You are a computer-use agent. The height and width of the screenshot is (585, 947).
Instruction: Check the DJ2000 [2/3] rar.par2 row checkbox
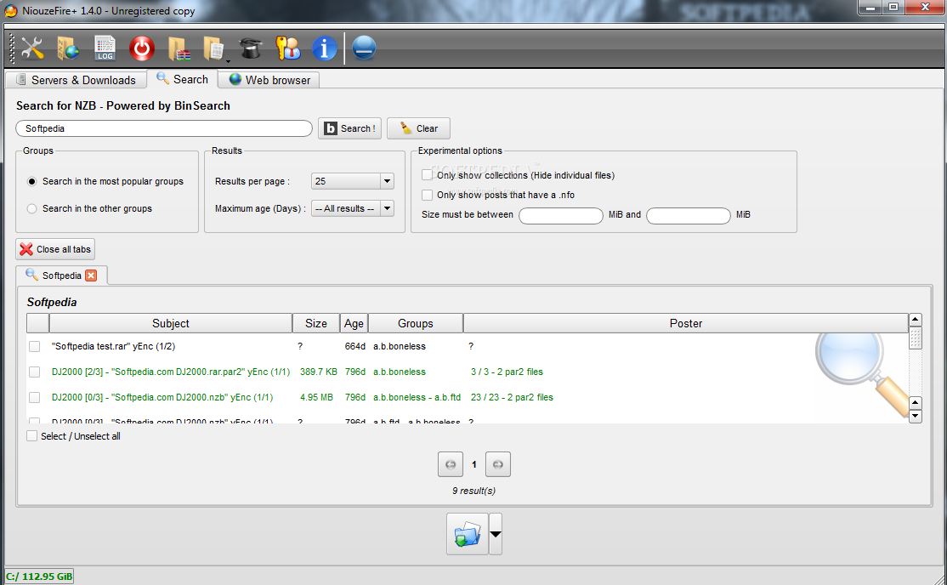(x=34, y=372)
